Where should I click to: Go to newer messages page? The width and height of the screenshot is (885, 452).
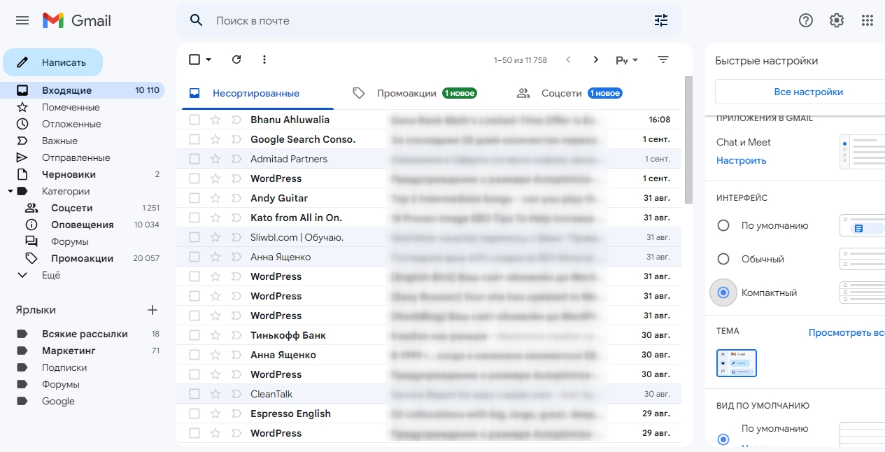point(568,59)
